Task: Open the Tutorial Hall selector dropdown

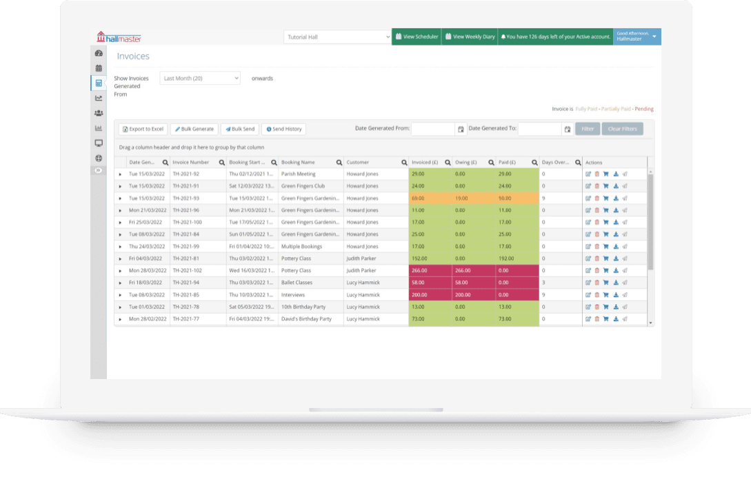Action: (x=337, y=37)
